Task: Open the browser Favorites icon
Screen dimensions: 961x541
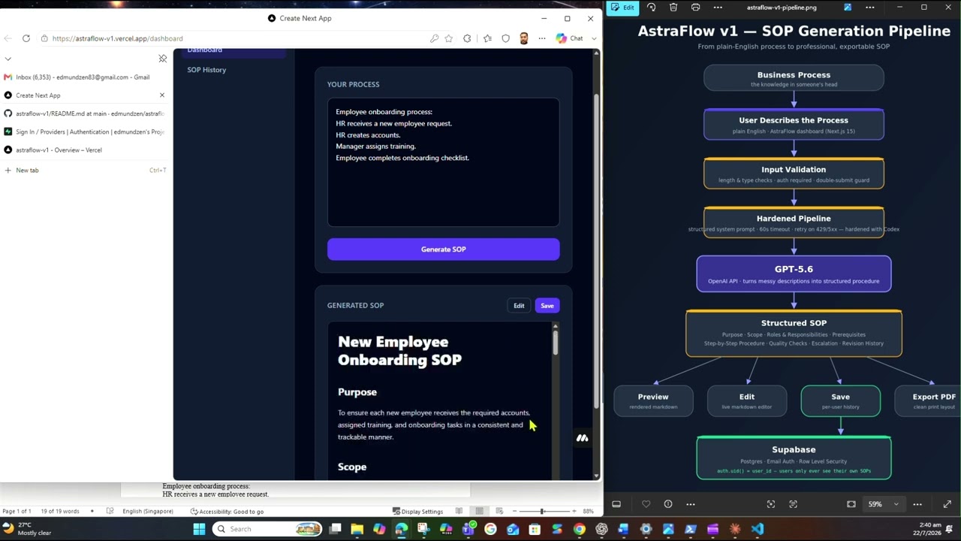Action: (x=487, y=38)
